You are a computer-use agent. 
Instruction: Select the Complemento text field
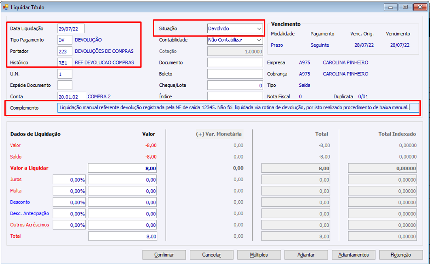click(238, 108)
